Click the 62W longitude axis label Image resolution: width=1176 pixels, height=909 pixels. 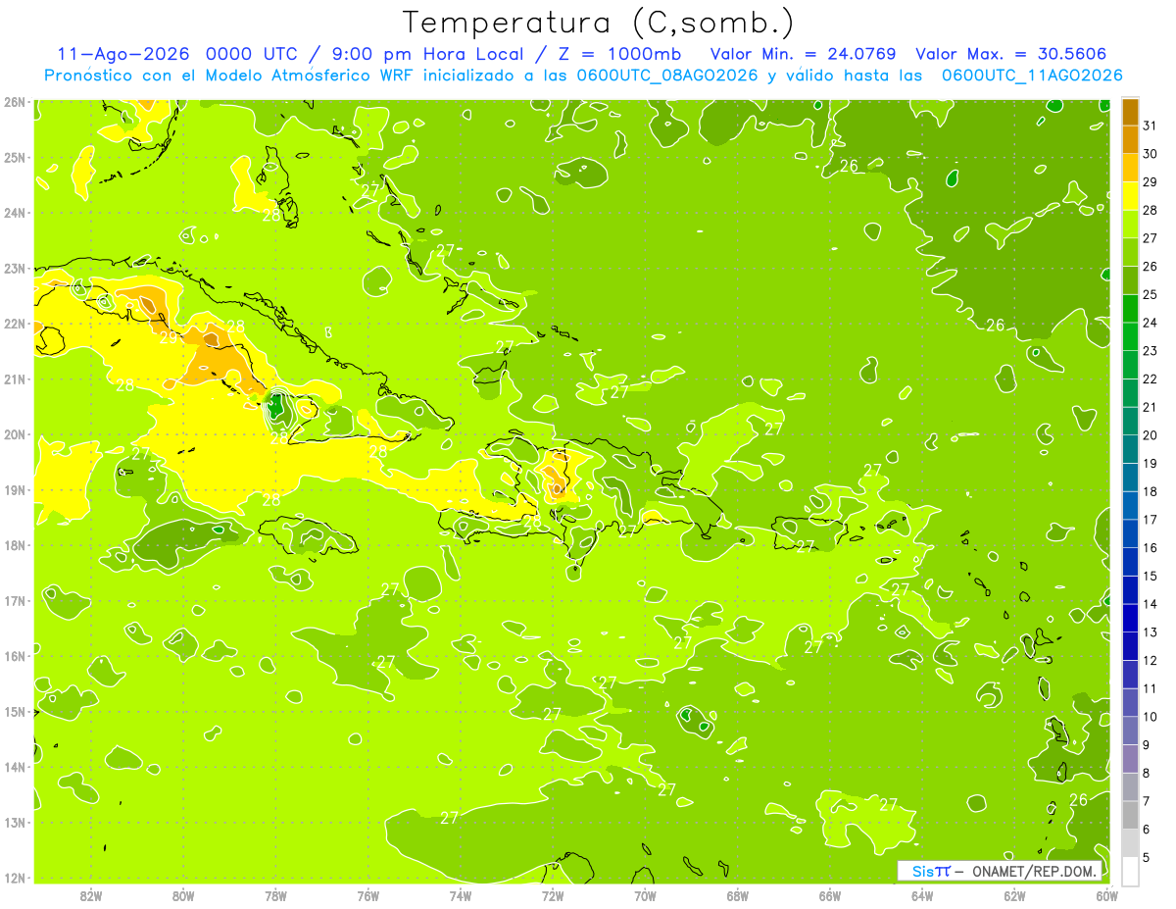coord(1014,895)
